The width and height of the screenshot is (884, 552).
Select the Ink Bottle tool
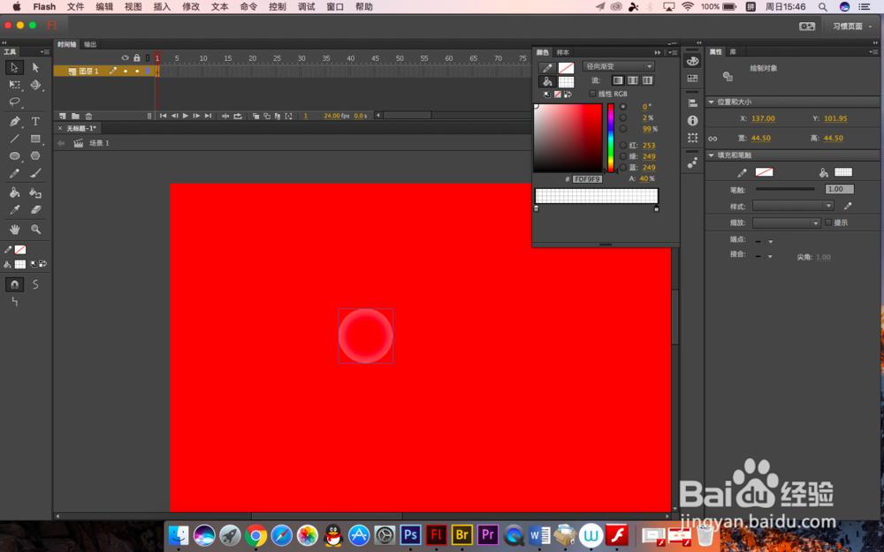pyautogui.click(x=35, y=193)
